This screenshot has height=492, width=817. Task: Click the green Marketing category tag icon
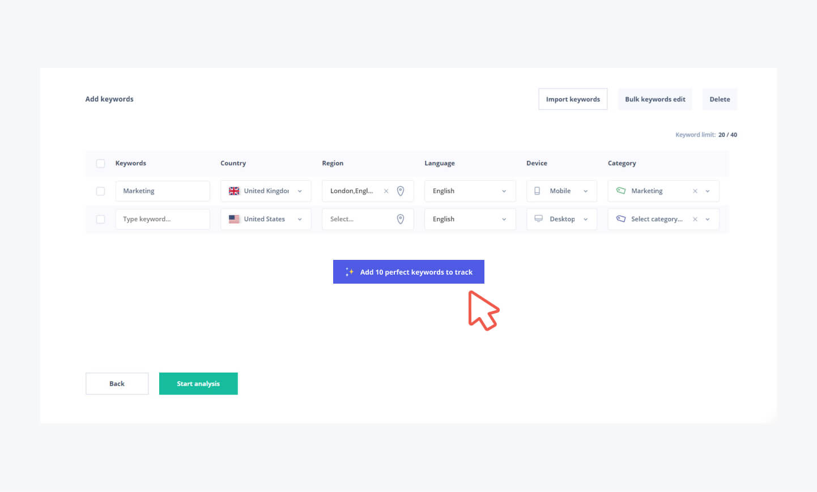(621, 191)
